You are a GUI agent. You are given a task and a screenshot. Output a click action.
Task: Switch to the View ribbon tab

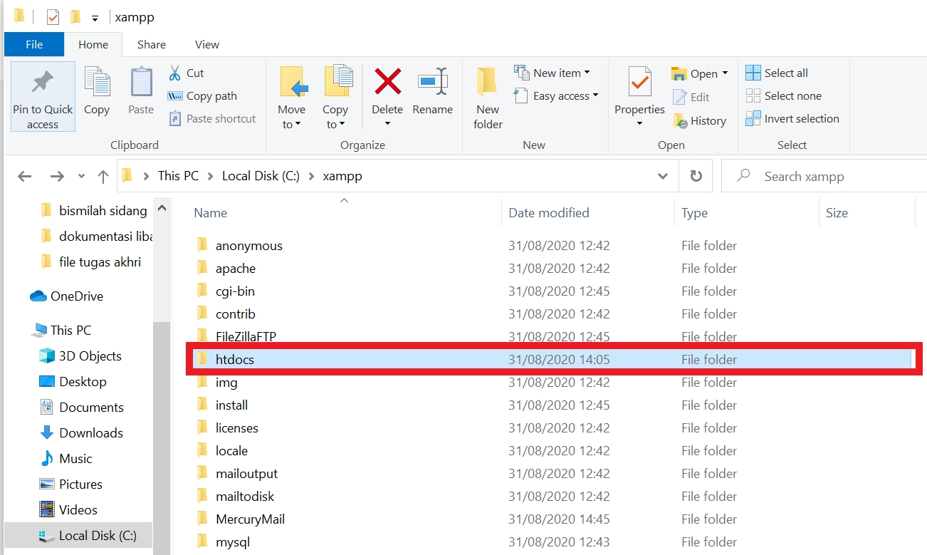[x=206, y=44]
